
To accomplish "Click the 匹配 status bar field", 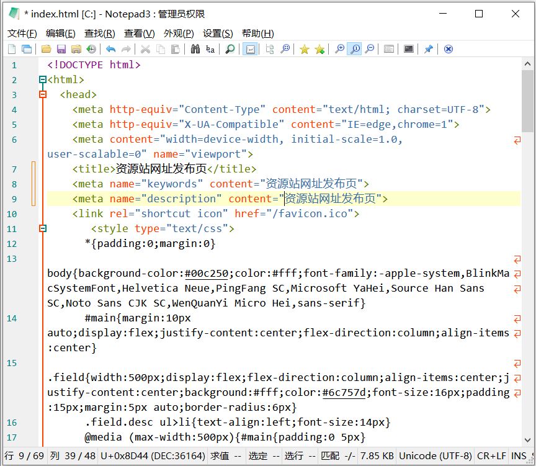I will pyautogui.click(x=337, y=456).
